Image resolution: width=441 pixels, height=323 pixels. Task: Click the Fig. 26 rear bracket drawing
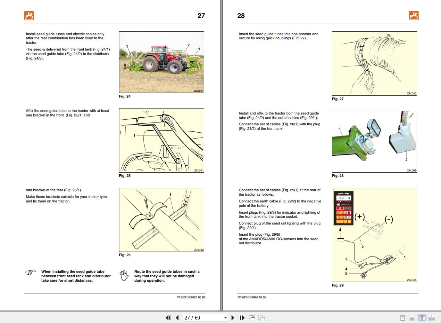coord(162,220)
